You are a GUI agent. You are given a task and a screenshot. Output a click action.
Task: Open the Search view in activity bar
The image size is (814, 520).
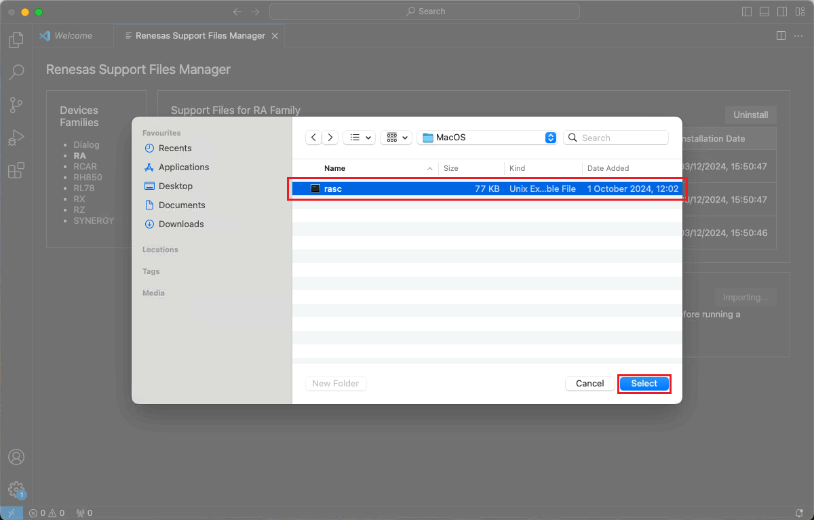(x=16, y=72)
